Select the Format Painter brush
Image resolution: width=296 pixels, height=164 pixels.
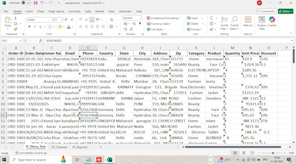click(16, 29)
